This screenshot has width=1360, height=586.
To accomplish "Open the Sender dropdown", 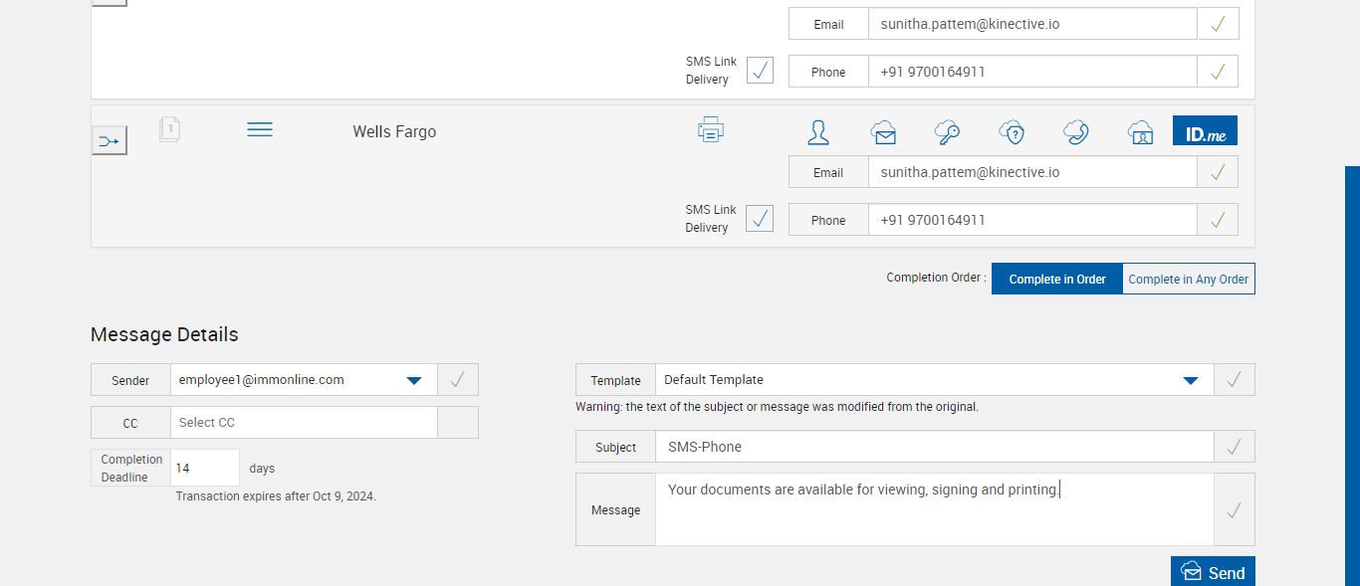I will 414,380.
